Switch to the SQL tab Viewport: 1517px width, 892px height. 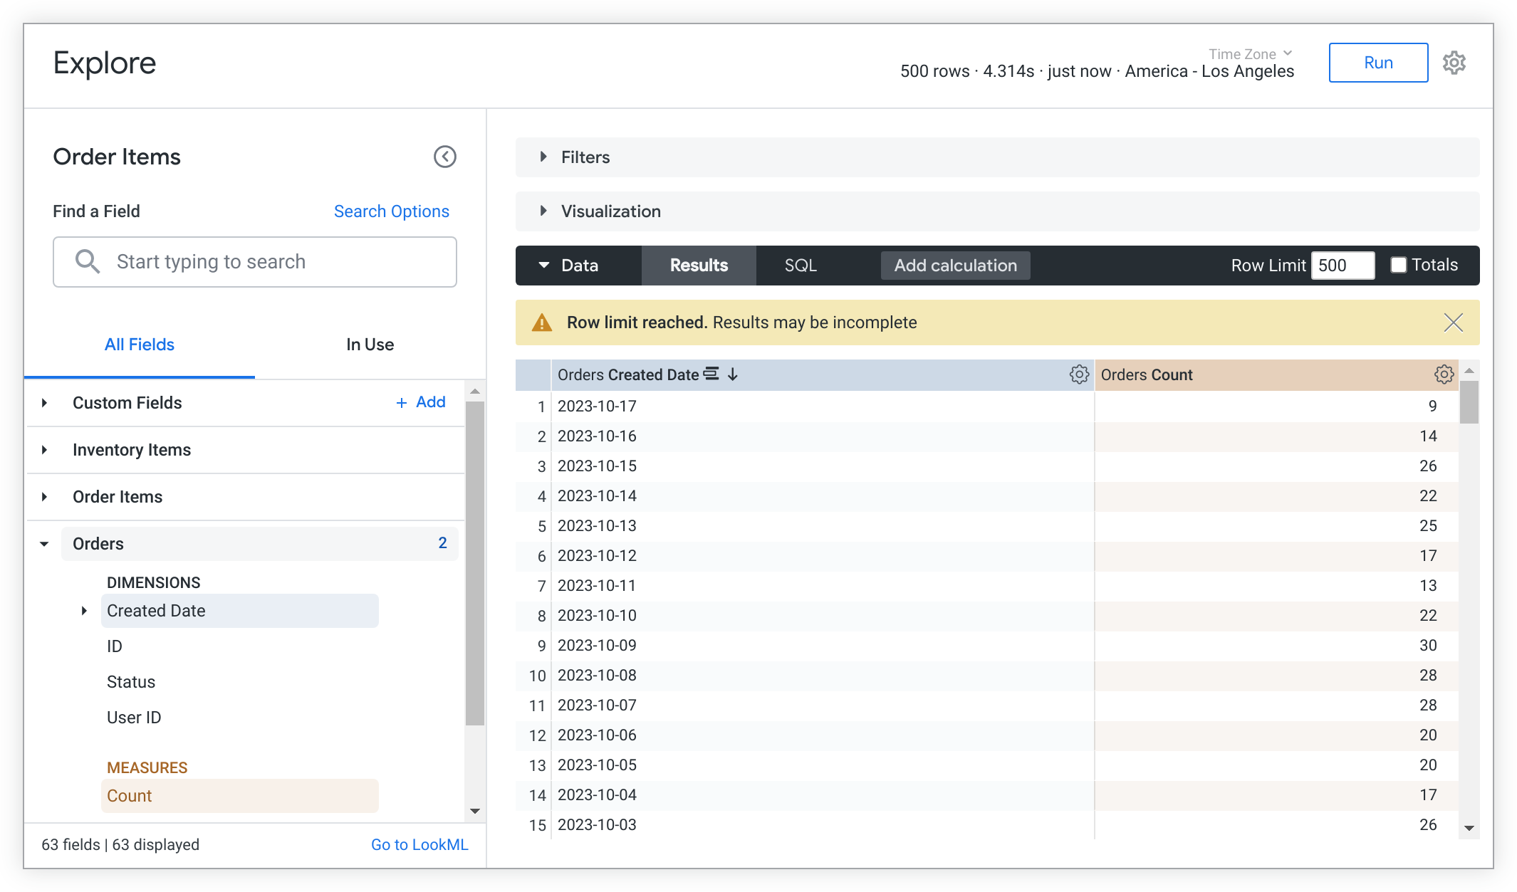800,266
